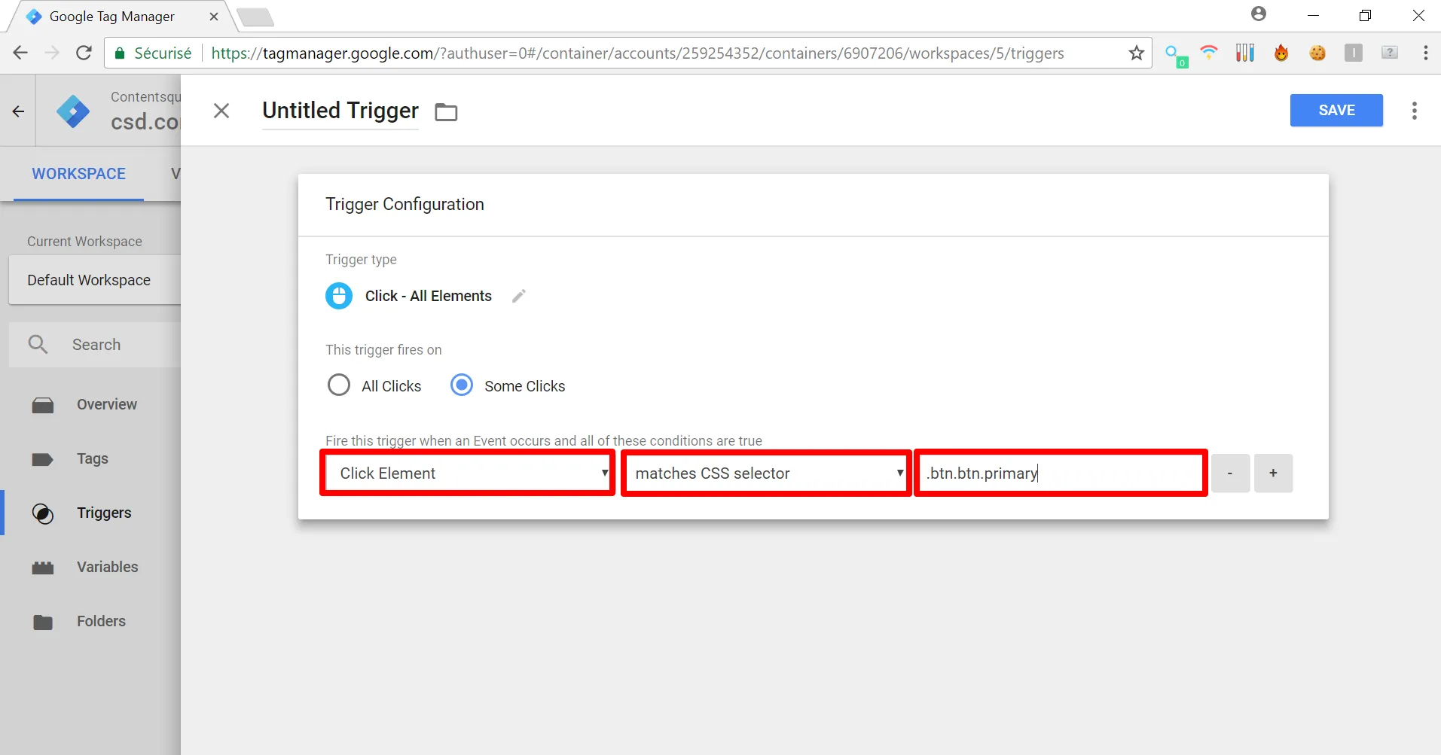Close the trigger editor with the X icon

[x=221, y=111]
